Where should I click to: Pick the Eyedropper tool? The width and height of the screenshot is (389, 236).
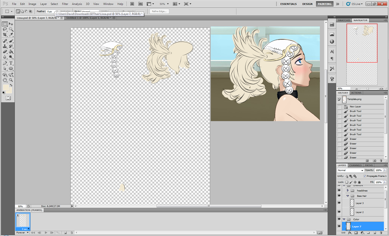pyautogui.click(x=11, y=35)
